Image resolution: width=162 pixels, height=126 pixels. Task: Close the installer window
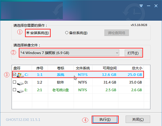[x=156, y=6]
